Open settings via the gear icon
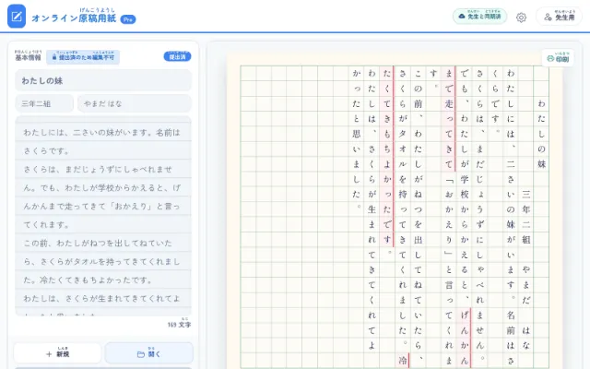Viewport: 590px width, 369px height. 521,17
